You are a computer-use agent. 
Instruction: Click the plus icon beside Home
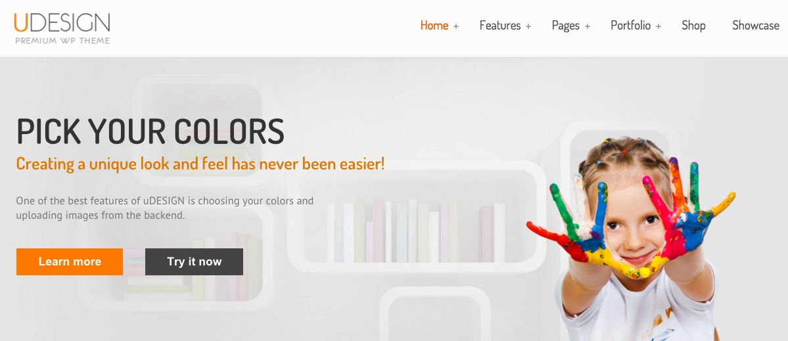(x=456, y=27)
